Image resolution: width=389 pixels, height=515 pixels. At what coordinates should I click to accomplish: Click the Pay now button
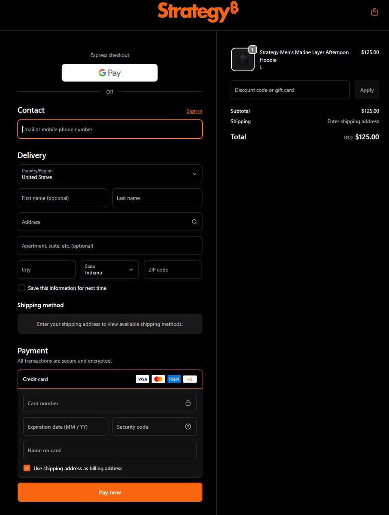tap(109, 492)
